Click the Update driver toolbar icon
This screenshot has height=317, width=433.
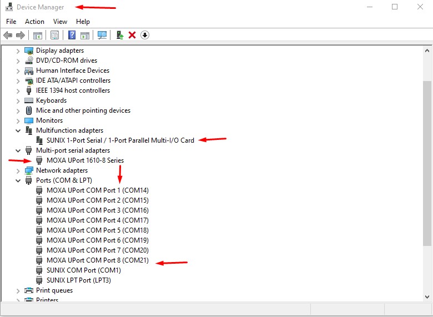(119, 35)
